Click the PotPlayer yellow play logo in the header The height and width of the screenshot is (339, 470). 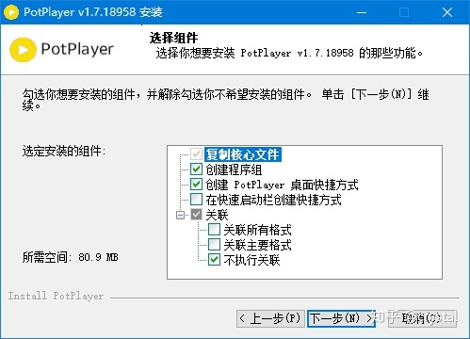click(23, 50)
